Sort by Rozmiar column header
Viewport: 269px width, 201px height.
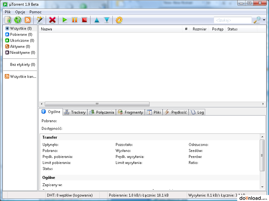pos(199,29)
